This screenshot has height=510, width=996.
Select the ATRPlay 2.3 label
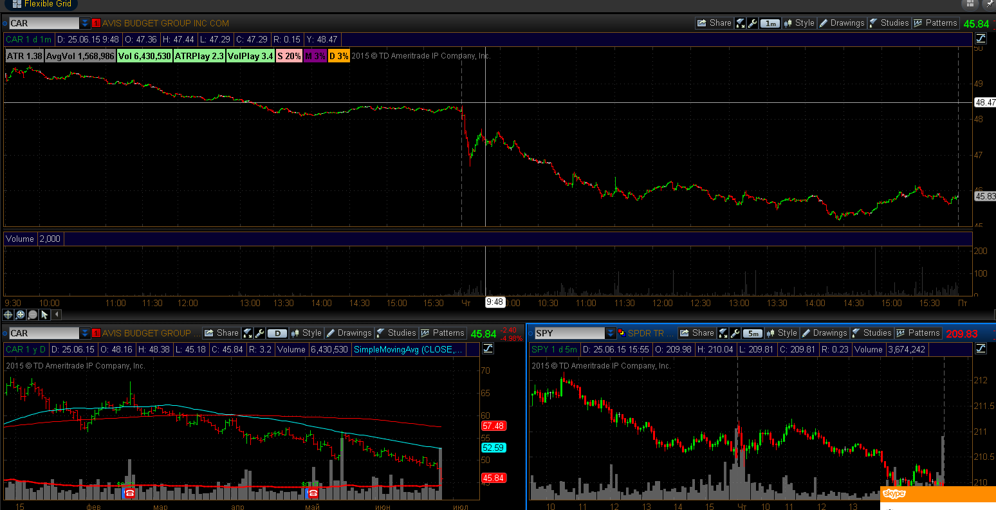click(x=199, y=56)
